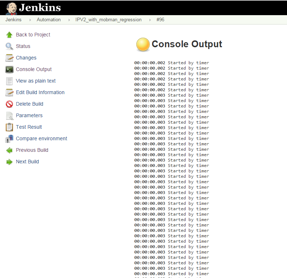Click the notepad Changes icon
The height and width of the screenshot is (278, 287).
coord(9,58)
